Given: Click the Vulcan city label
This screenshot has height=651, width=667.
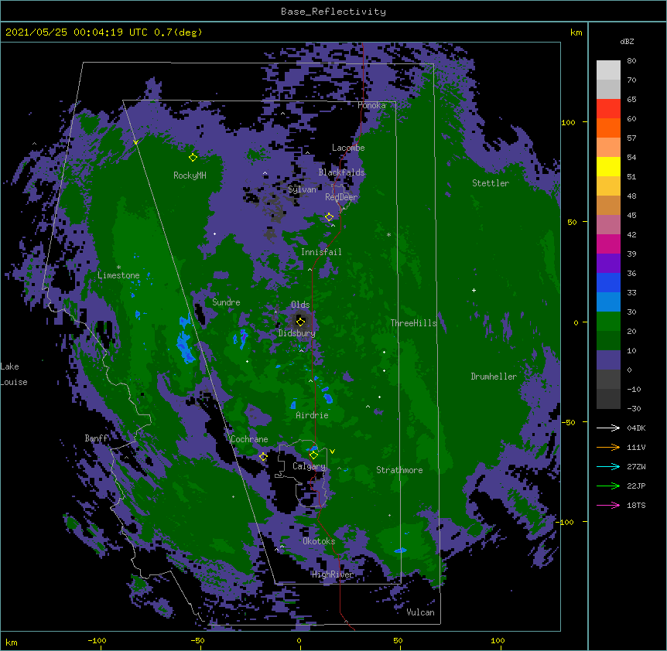Looking at the screenshot, I should coord(420,612).
